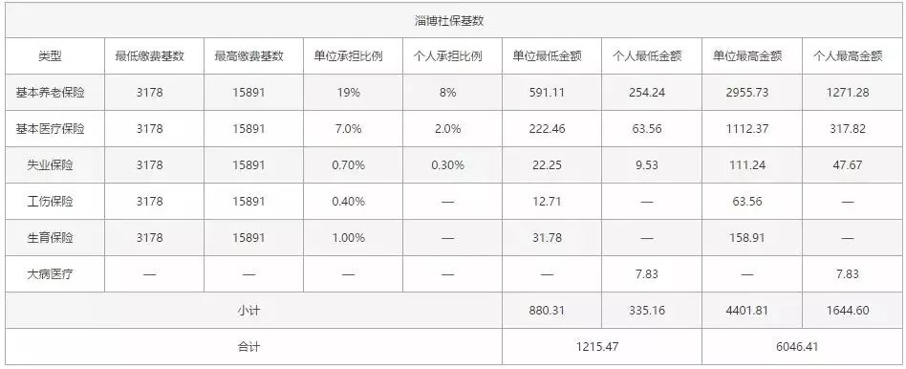Viewport: 906px width, 369px height.
Task: Click the 工伤保险 row label
Action: tap(51, 202)
